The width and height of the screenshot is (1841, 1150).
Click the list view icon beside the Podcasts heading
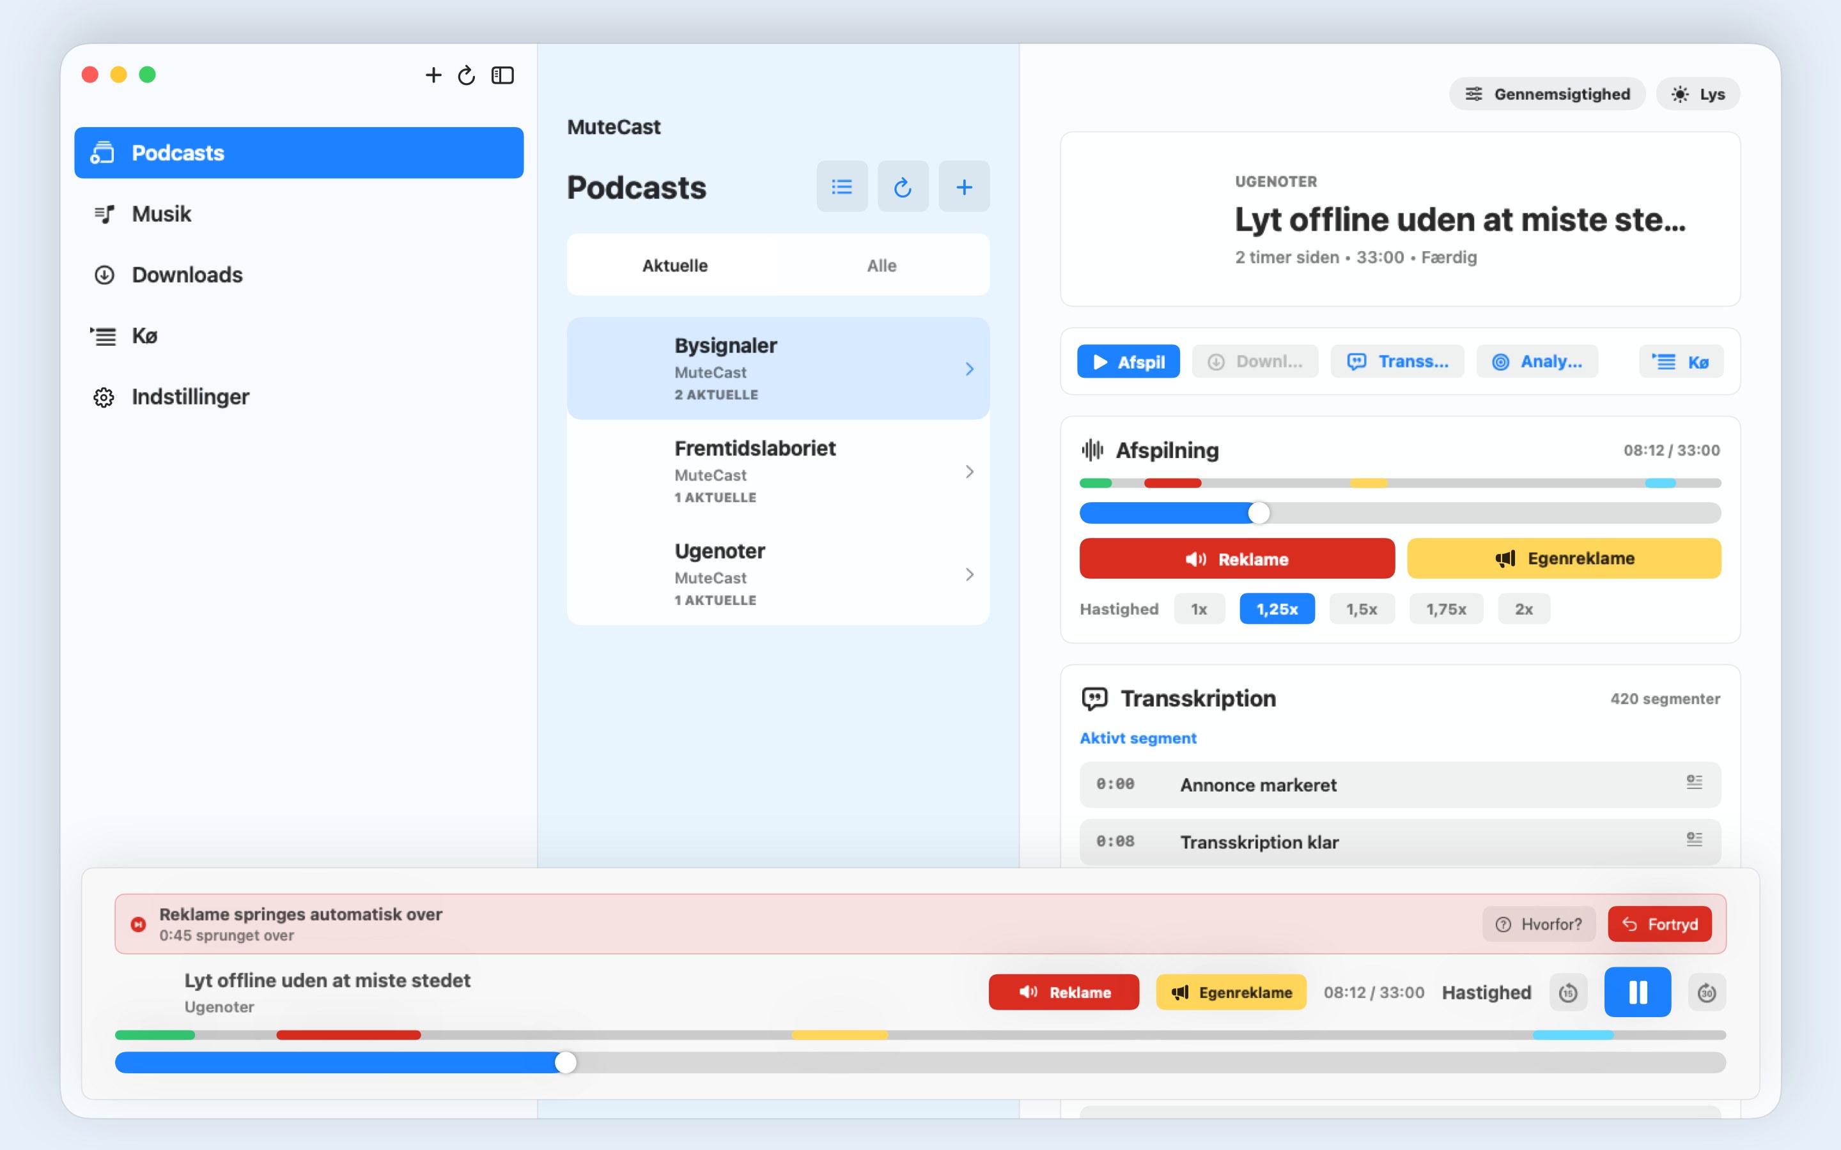click(841, 187)
